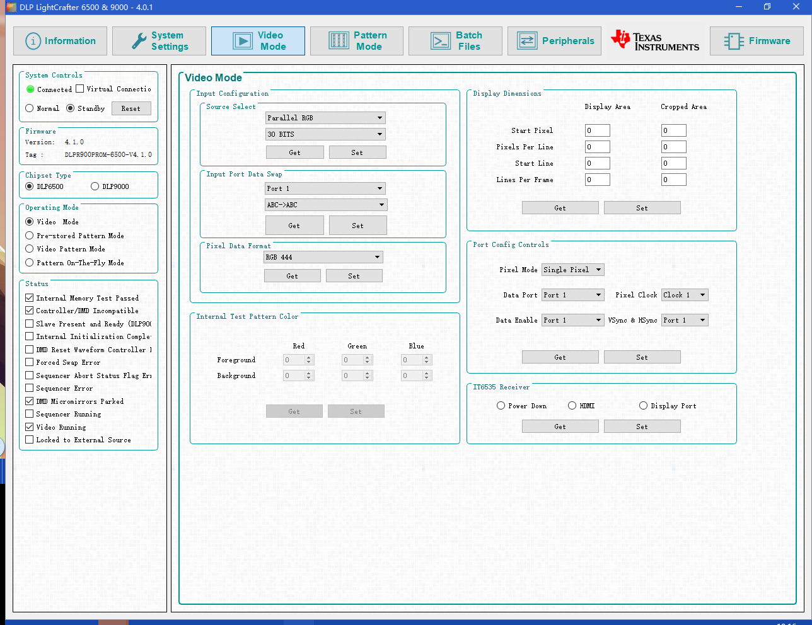This screenshot has width=812, height=625.
Task: Open the Pattern Mode tab
Action: pos(357,41)
